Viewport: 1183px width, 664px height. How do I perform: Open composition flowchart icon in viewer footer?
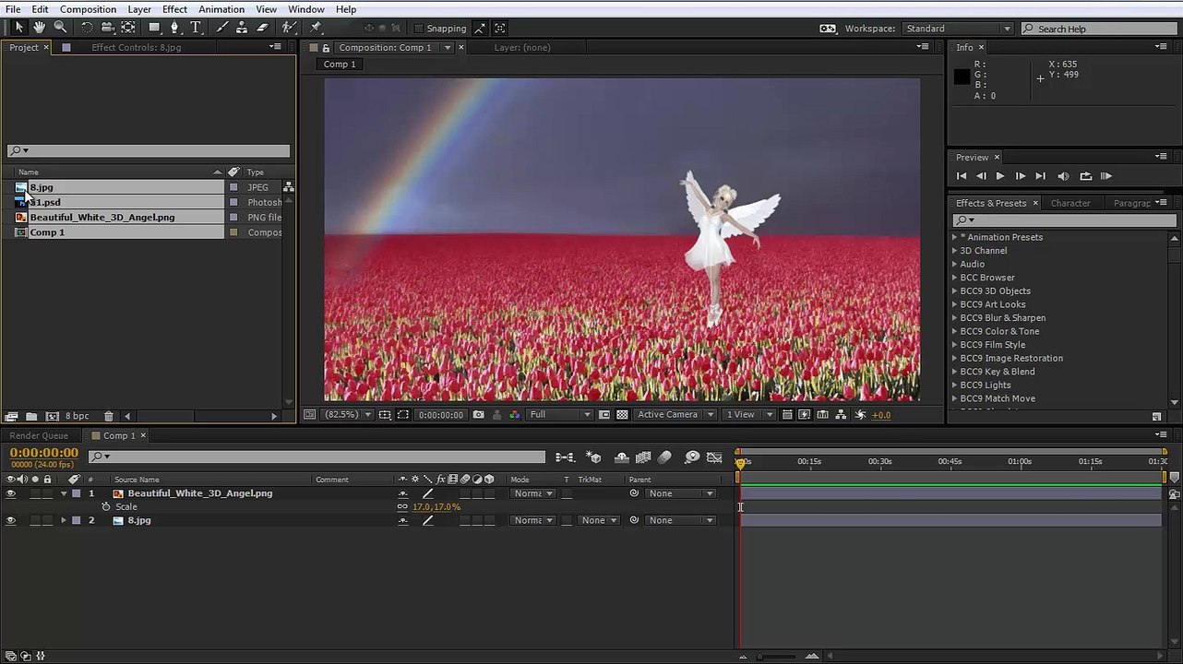tap(841, 415)
